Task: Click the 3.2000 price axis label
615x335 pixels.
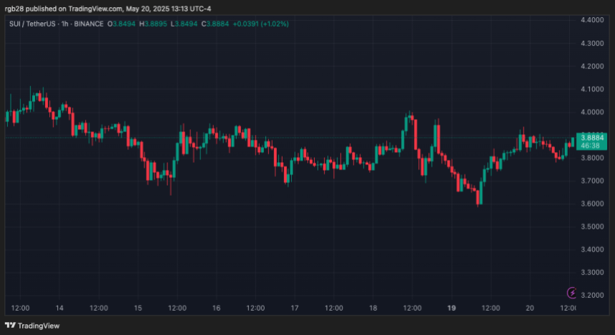Action: [x=593, y=296]
